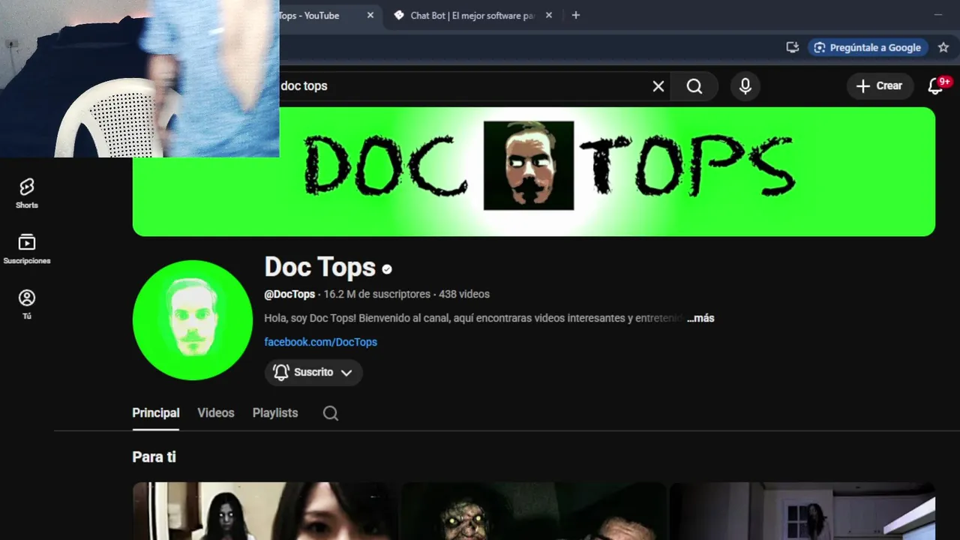
Task: Click the Para ti section heading
Action: [154, 457]
